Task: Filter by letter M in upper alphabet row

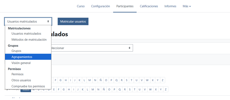Action: (90, 80)
